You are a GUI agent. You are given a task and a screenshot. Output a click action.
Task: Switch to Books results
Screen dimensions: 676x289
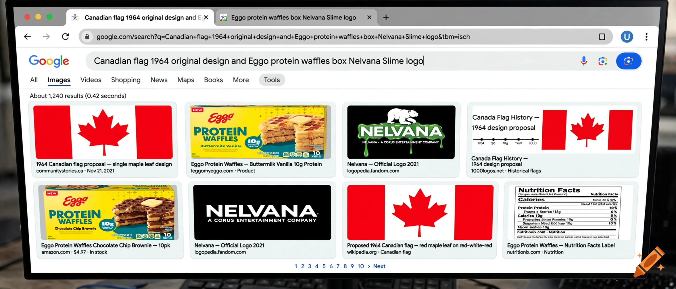pos(214,80)
